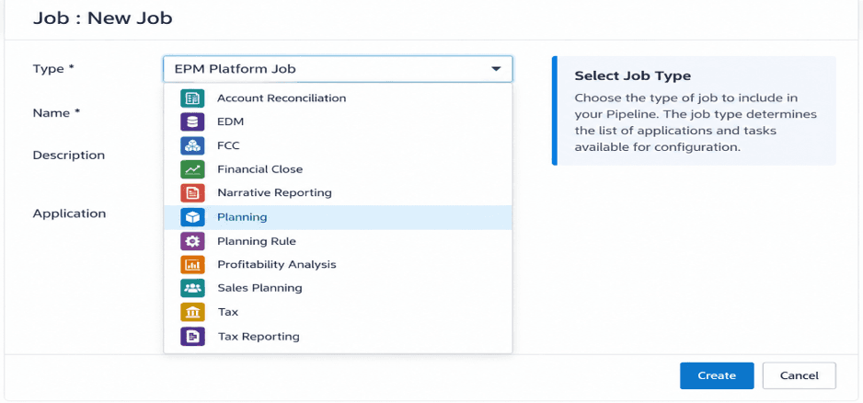This screenshot has height=403, width=863.
Task: Click the Planning Rule gear icon
Action: pyautogui.click(x=192, y=241)
